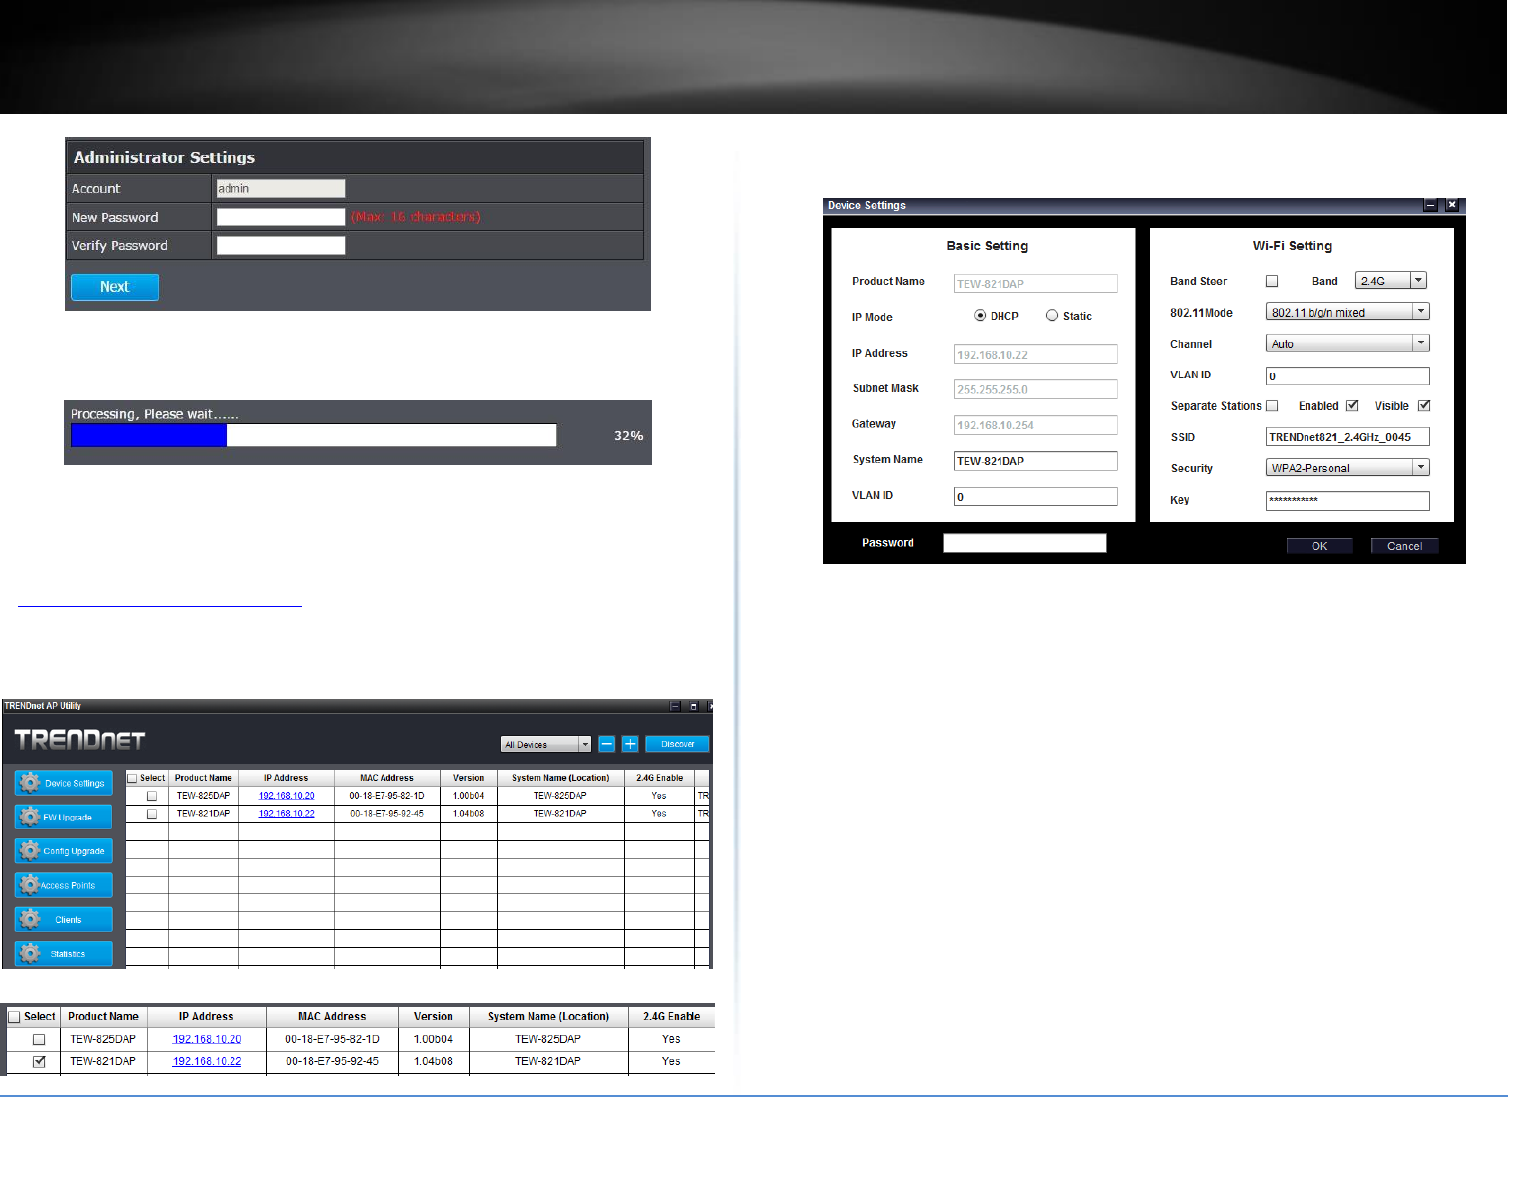The image size is (1538, 1192).
Task: Open the Security dropdown showing WPA2-Personal
Action: 1347,468
